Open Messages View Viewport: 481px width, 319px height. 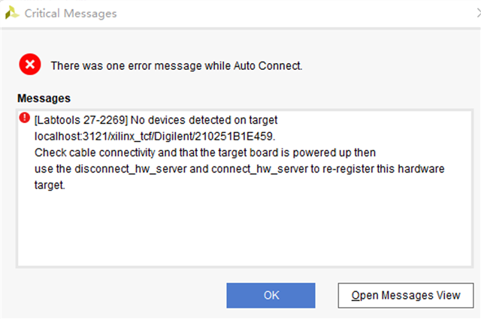406,295
